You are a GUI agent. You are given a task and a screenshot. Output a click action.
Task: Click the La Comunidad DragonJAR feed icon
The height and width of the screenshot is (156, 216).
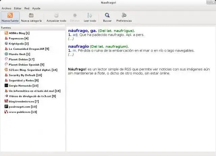pyautogui.click(x=6, y=49)
